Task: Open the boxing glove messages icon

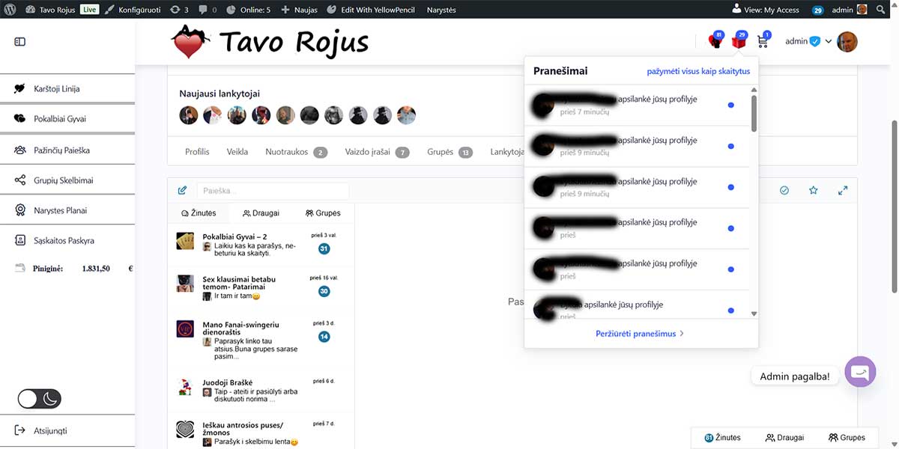Action: pos(715,42)
